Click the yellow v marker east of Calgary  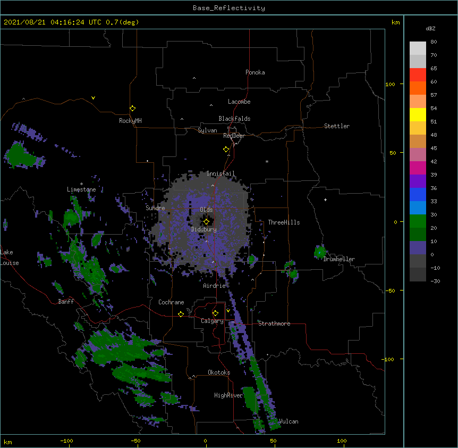point(228,311)
